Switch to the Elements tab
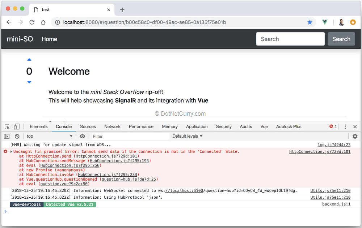Screen dimensions: 362x228 39,126
